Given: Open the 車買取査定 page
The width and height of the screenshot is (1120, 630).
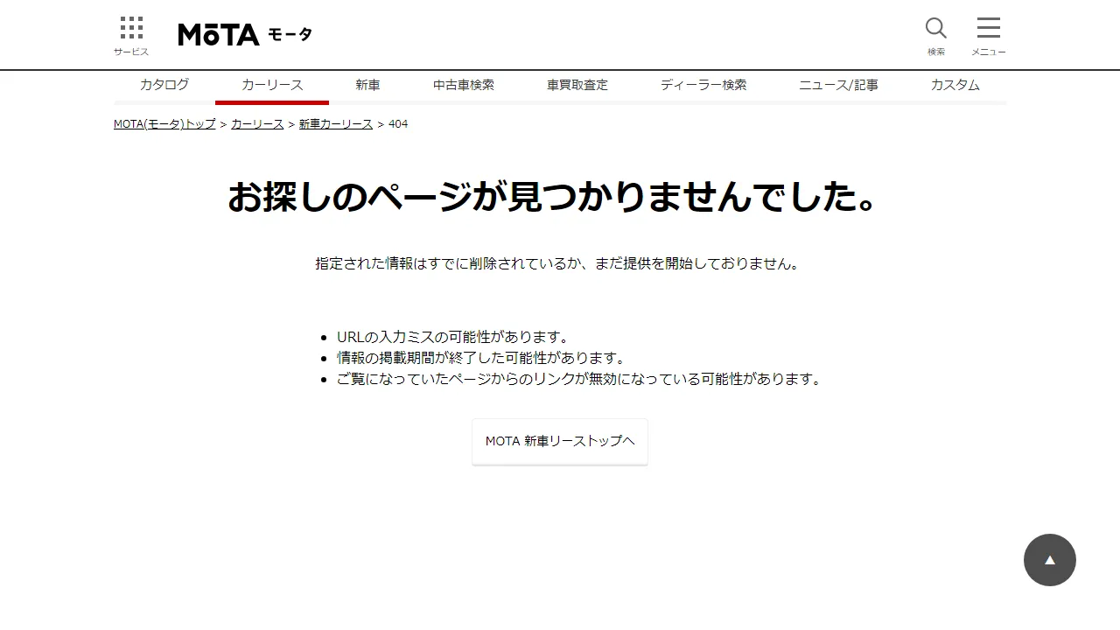Looking at the screenshot, I should [x=577, y=85].
